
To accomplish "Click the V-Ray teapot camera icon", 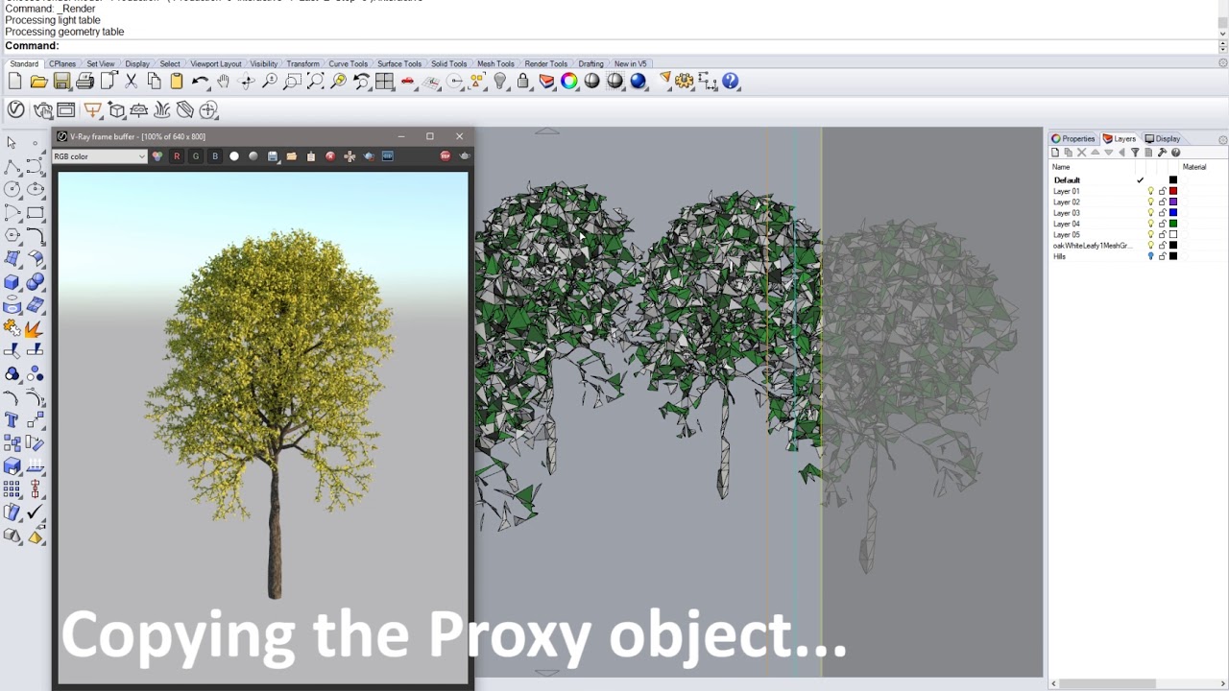I will (43, 110).
